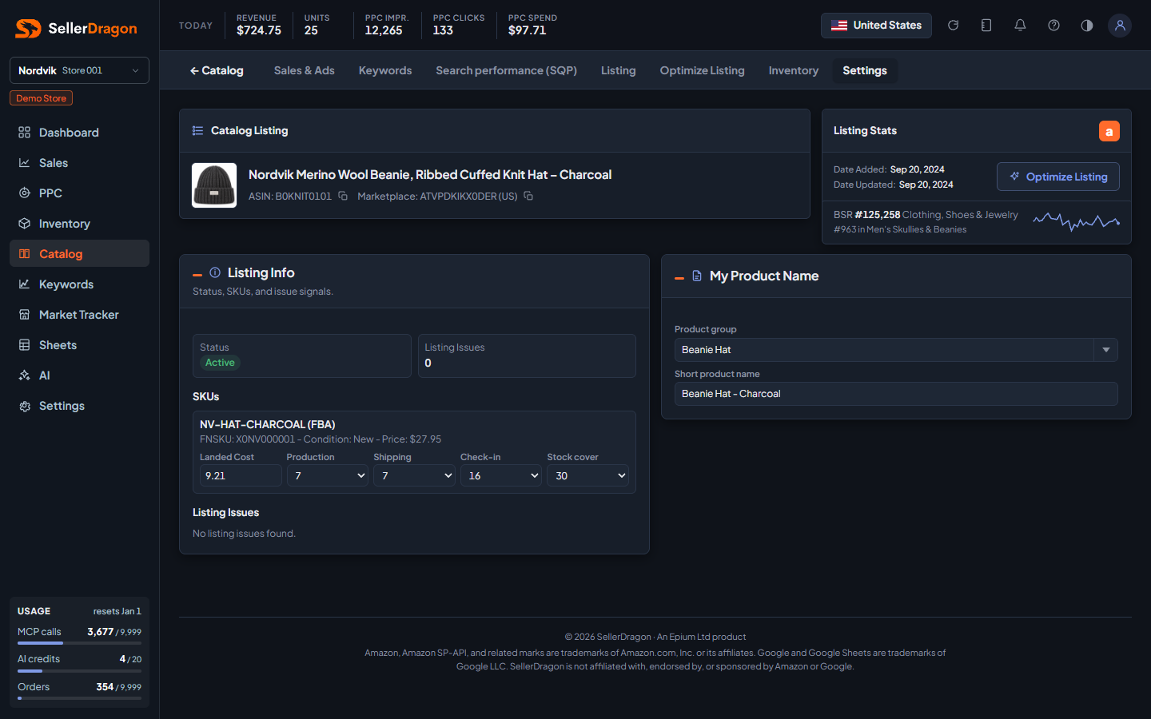This screenshot has height=719, width=1151.
Task: Click the Dashboard sidebar icon
Action: (25, 133)
